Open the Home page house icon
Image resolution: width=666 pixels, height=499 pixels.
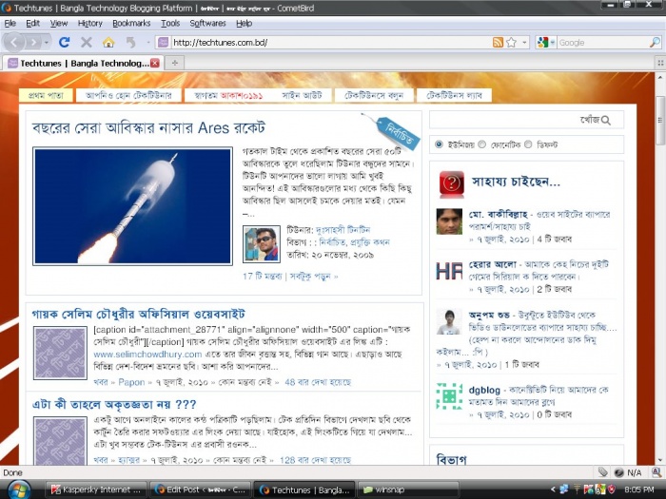[x=108, y=42]
